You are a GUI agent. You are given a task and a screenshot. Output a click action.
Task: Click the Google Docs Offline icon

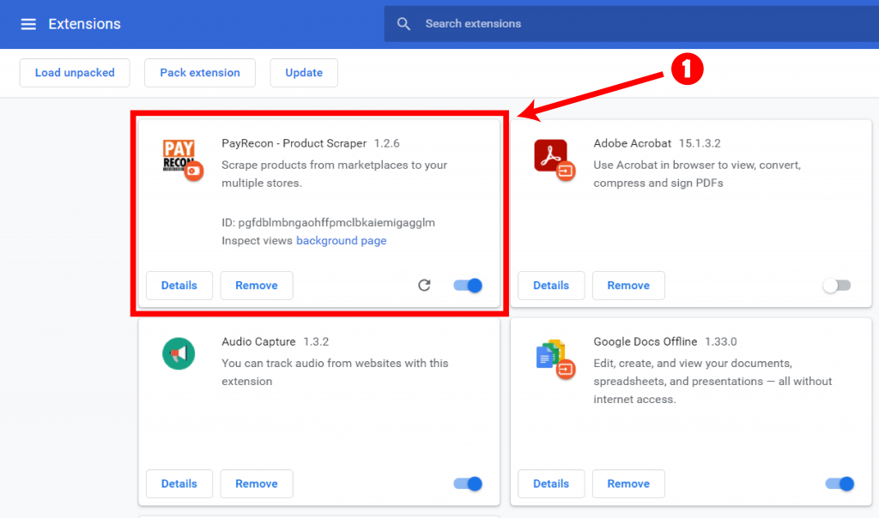[555, 358]
